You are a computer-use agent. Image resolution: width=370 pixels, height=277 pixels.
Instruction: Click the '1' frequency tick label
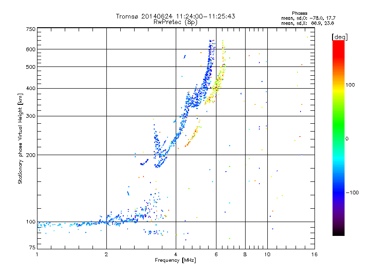37,254
